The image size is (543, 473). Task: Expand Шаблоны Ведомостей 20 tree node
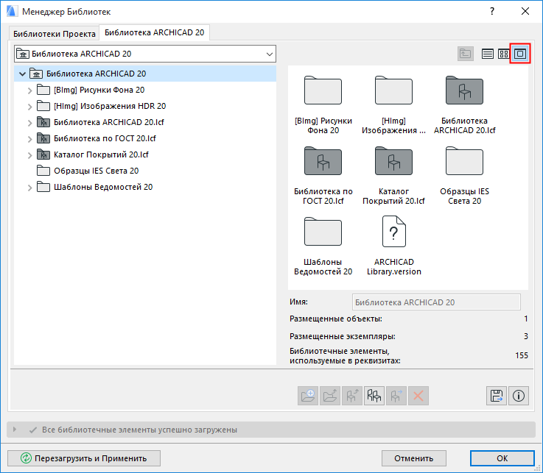[x=29, y=188]
